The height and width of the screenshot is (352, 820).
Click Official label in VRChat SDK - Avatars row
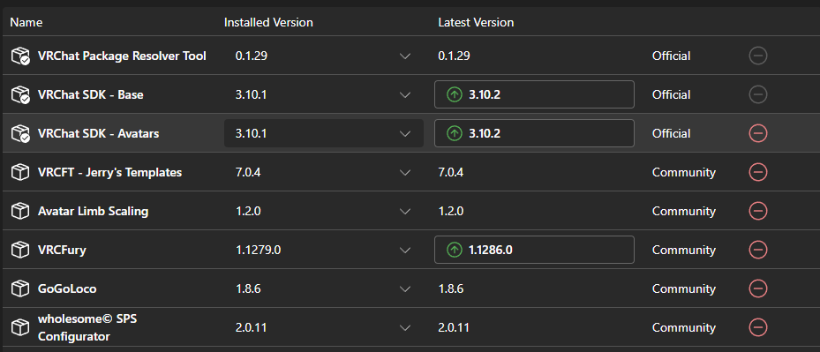tap(672, 133)
